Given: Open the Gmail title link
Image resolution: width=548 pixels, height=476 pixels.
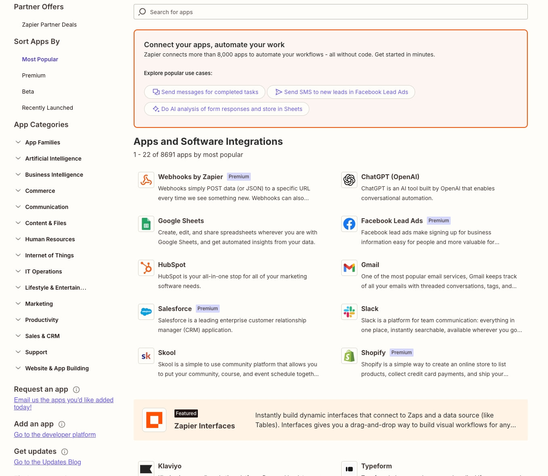Looking at the screenshot, I should 370,265.
